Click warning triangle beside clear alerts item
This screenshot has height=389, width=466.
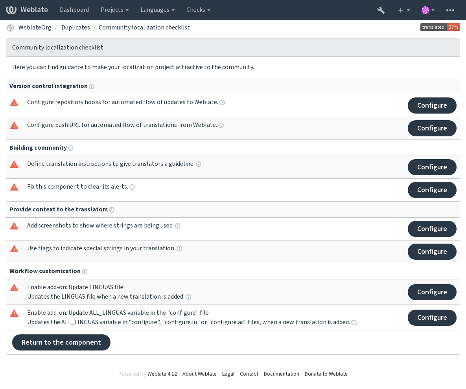point(14,187)
